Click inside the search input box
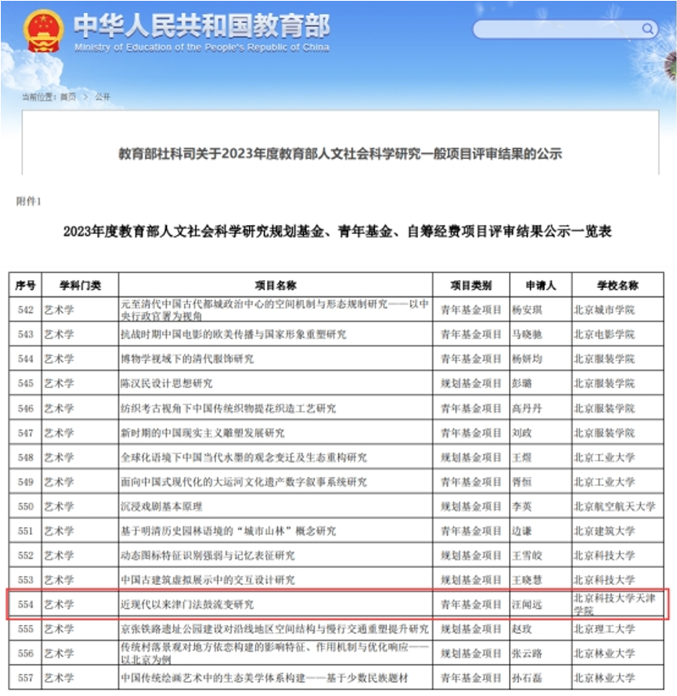Screen dimensions: 677x696 [x=554, y=29]
